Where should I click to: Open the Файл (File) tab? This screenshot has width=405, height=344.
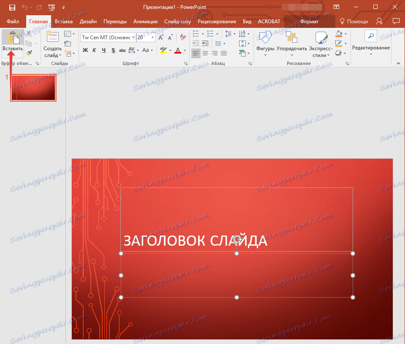13,22
